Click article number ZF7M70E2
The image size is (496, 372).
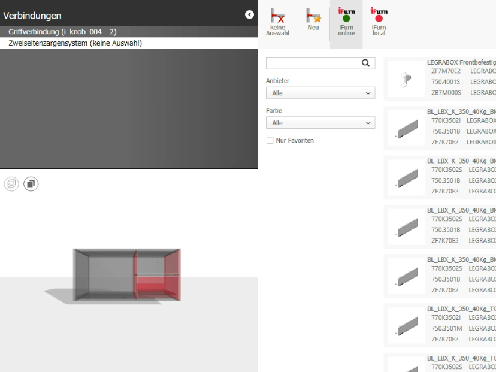coord(446,71)
